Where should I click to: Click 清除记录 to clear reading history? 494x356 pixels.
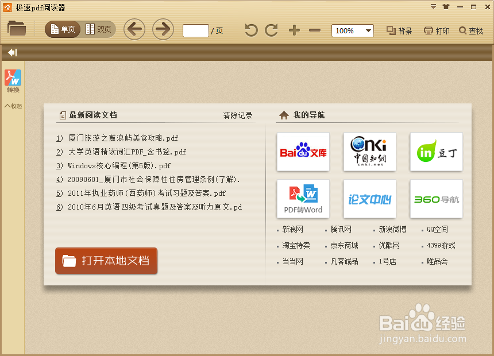pyautogui.click(x=238, y=115)
